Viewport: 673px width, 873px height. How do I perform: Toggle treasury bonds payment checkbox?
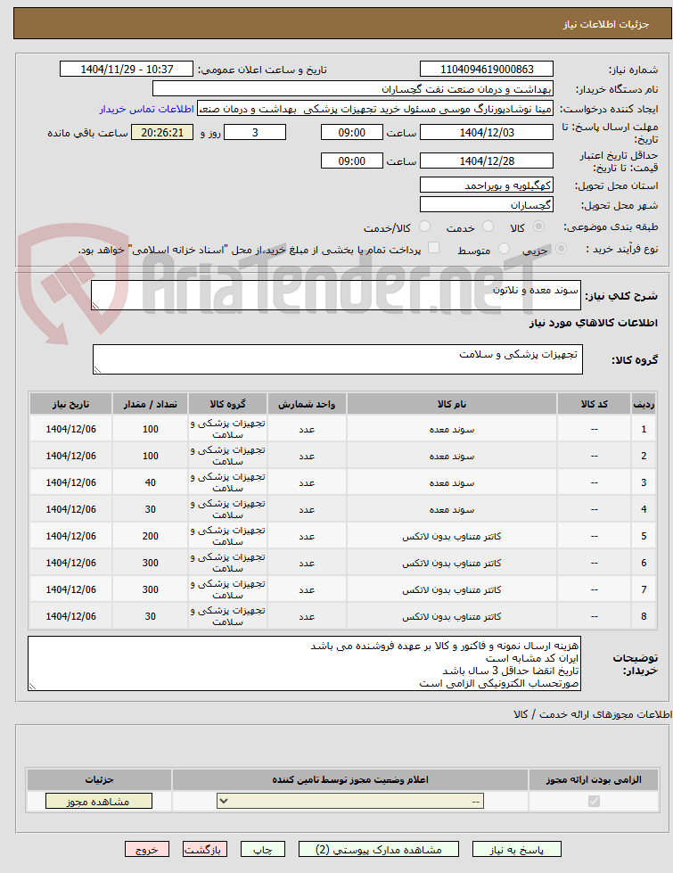433,248
